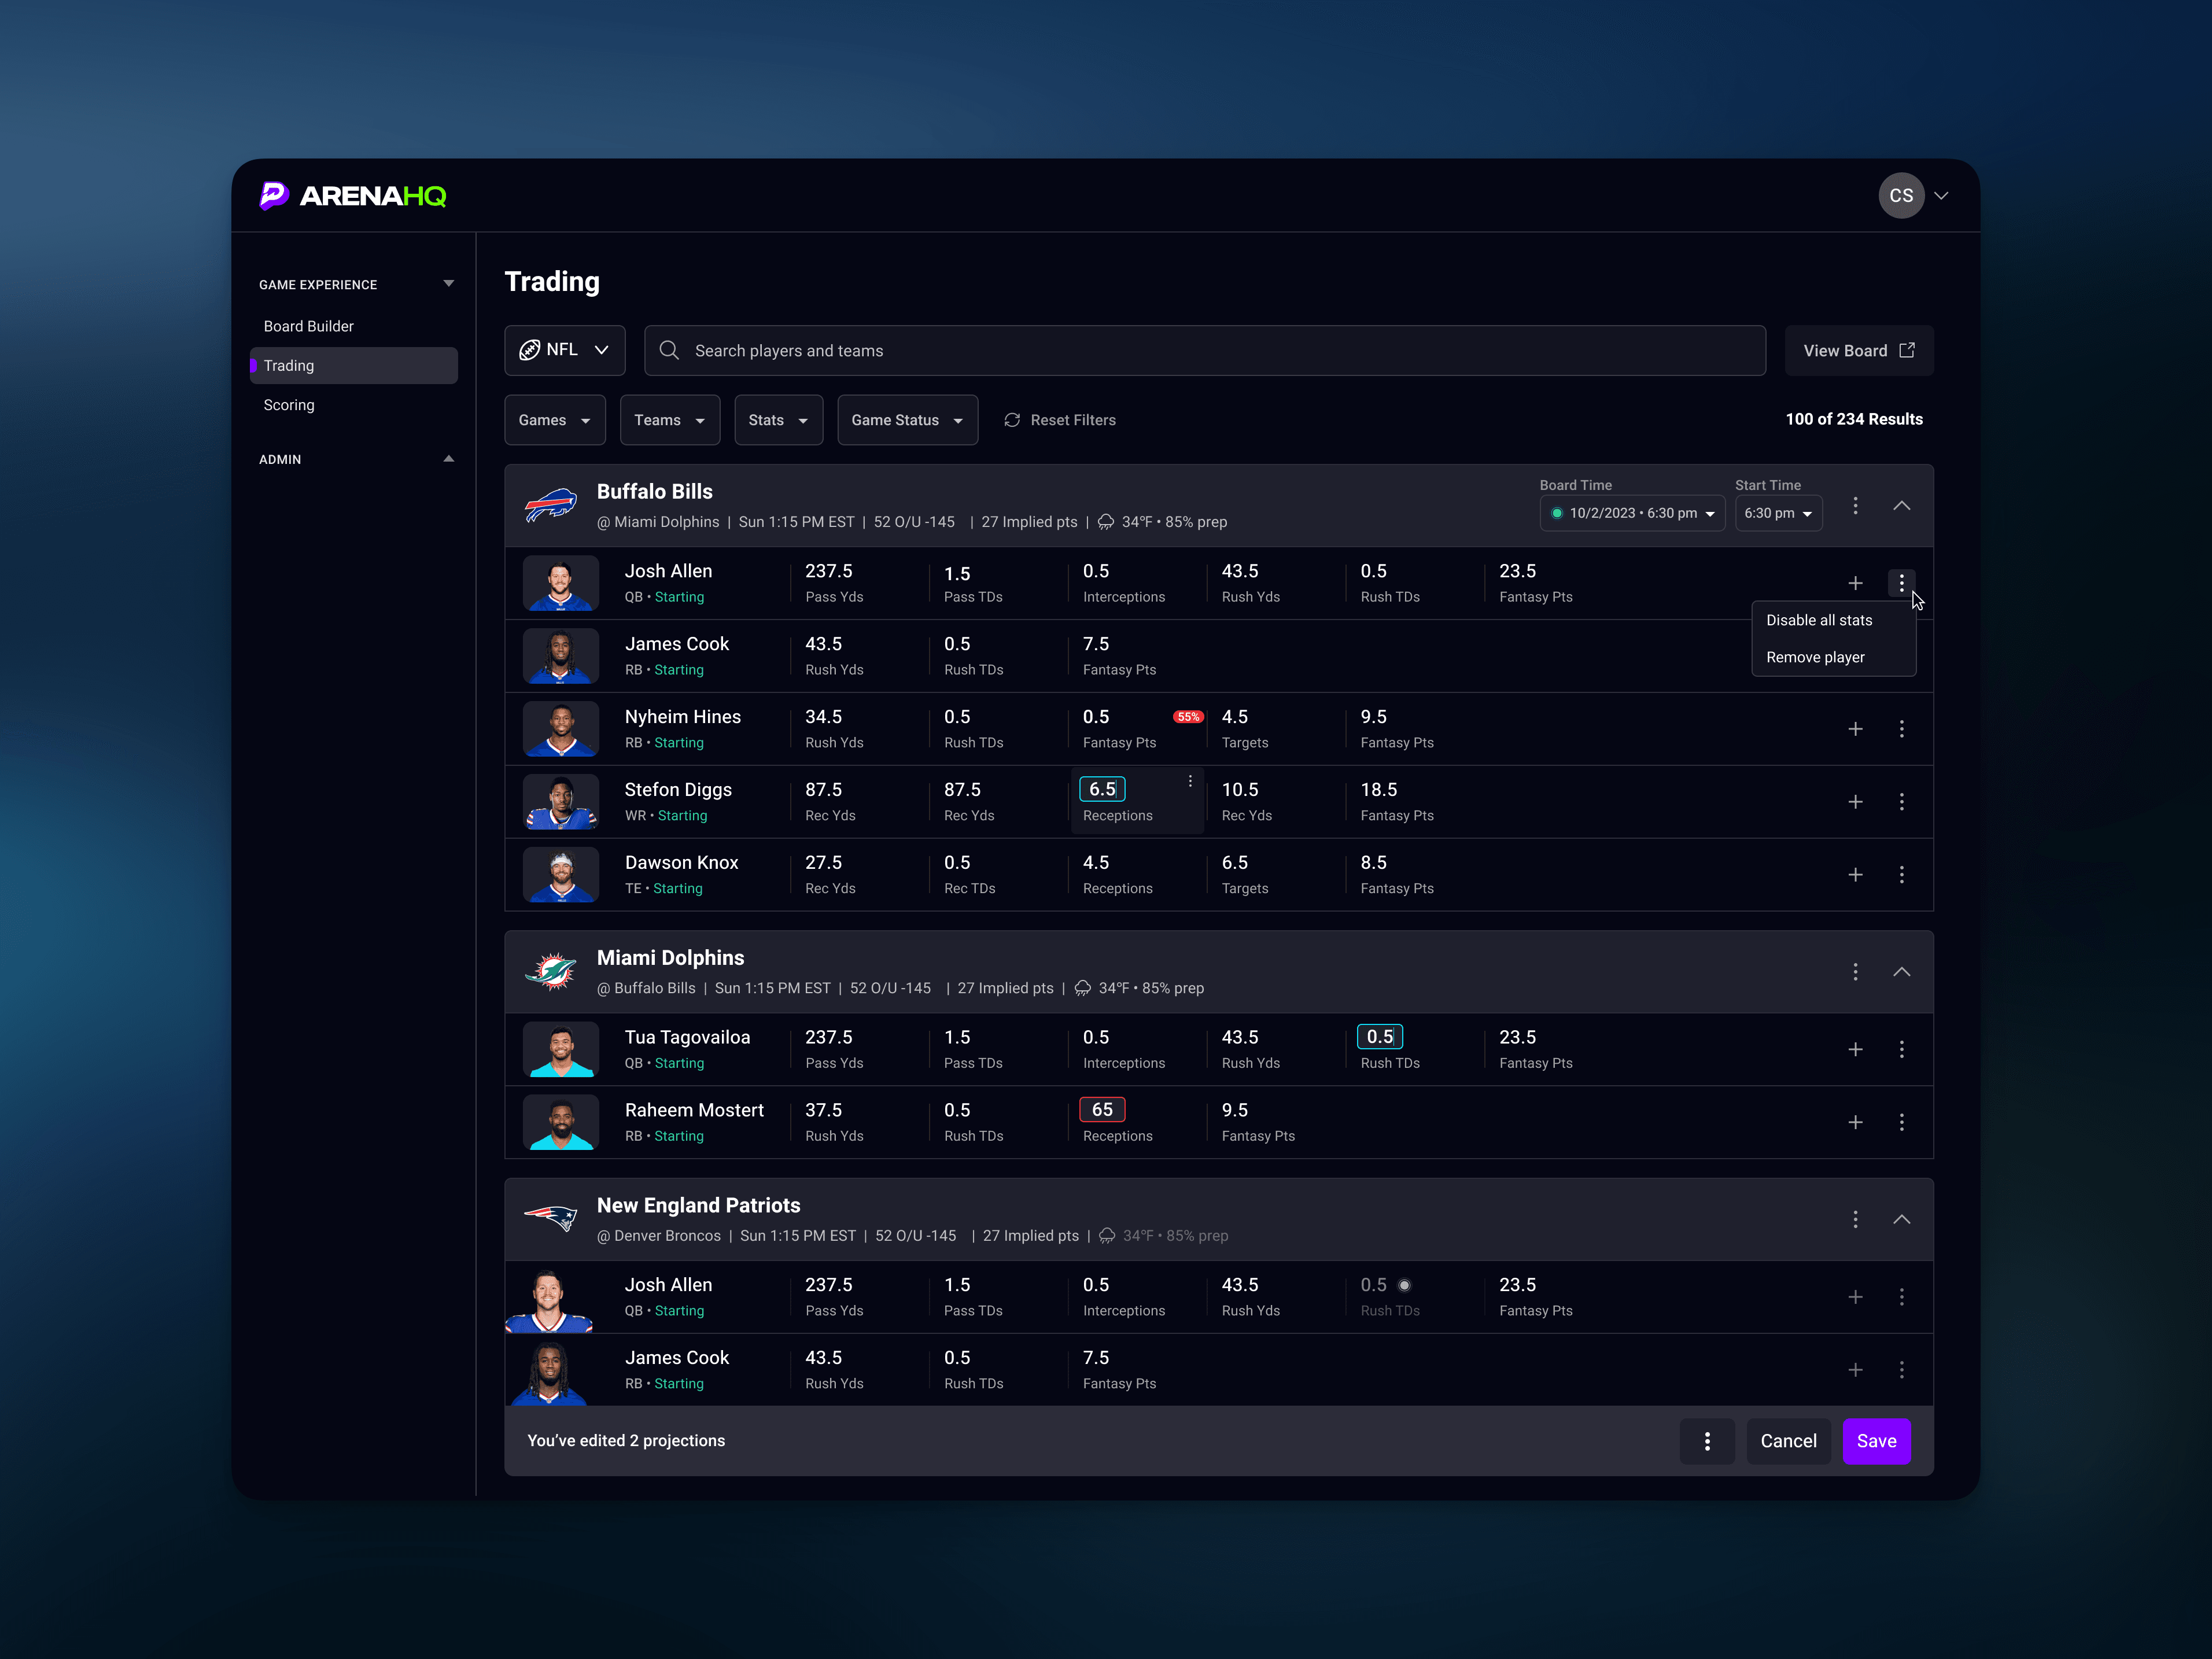The height and width of the screenshot is (1659, 2212).
Task: Click the New England Patriots team logo
Action: pos(550,1219)
